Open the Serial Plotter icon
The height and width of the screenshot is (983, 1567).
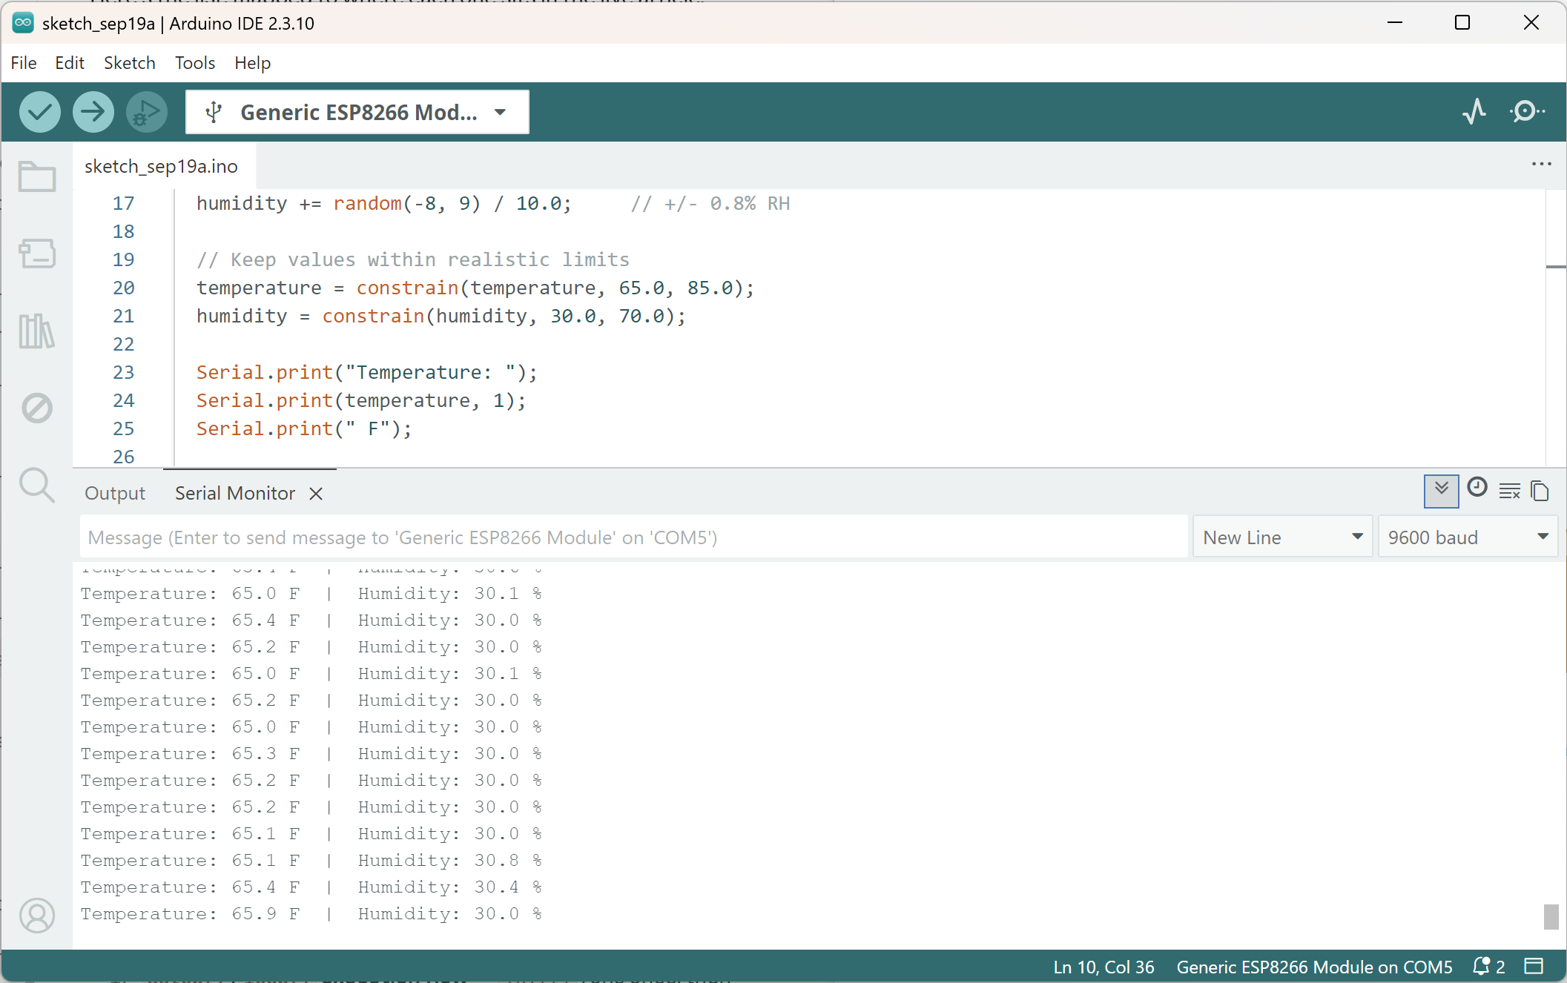point(1474,112)
